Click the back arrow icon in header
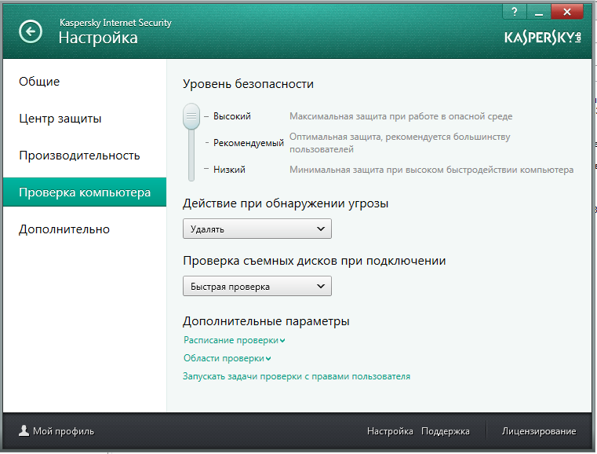The image size is (597, 454). coord(31,31)
